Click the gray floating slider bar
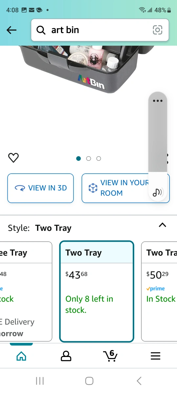The width and height of the screenshot is (177, 393). pos(158,138)
